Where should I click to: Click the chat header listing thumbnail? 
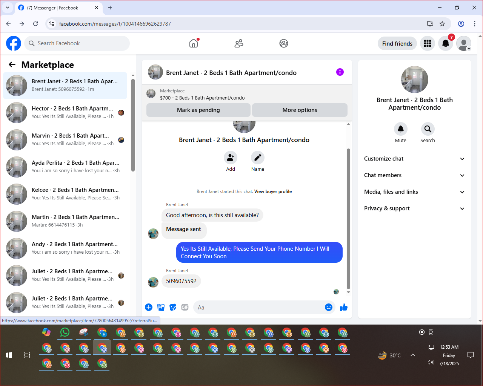point(155,72)
